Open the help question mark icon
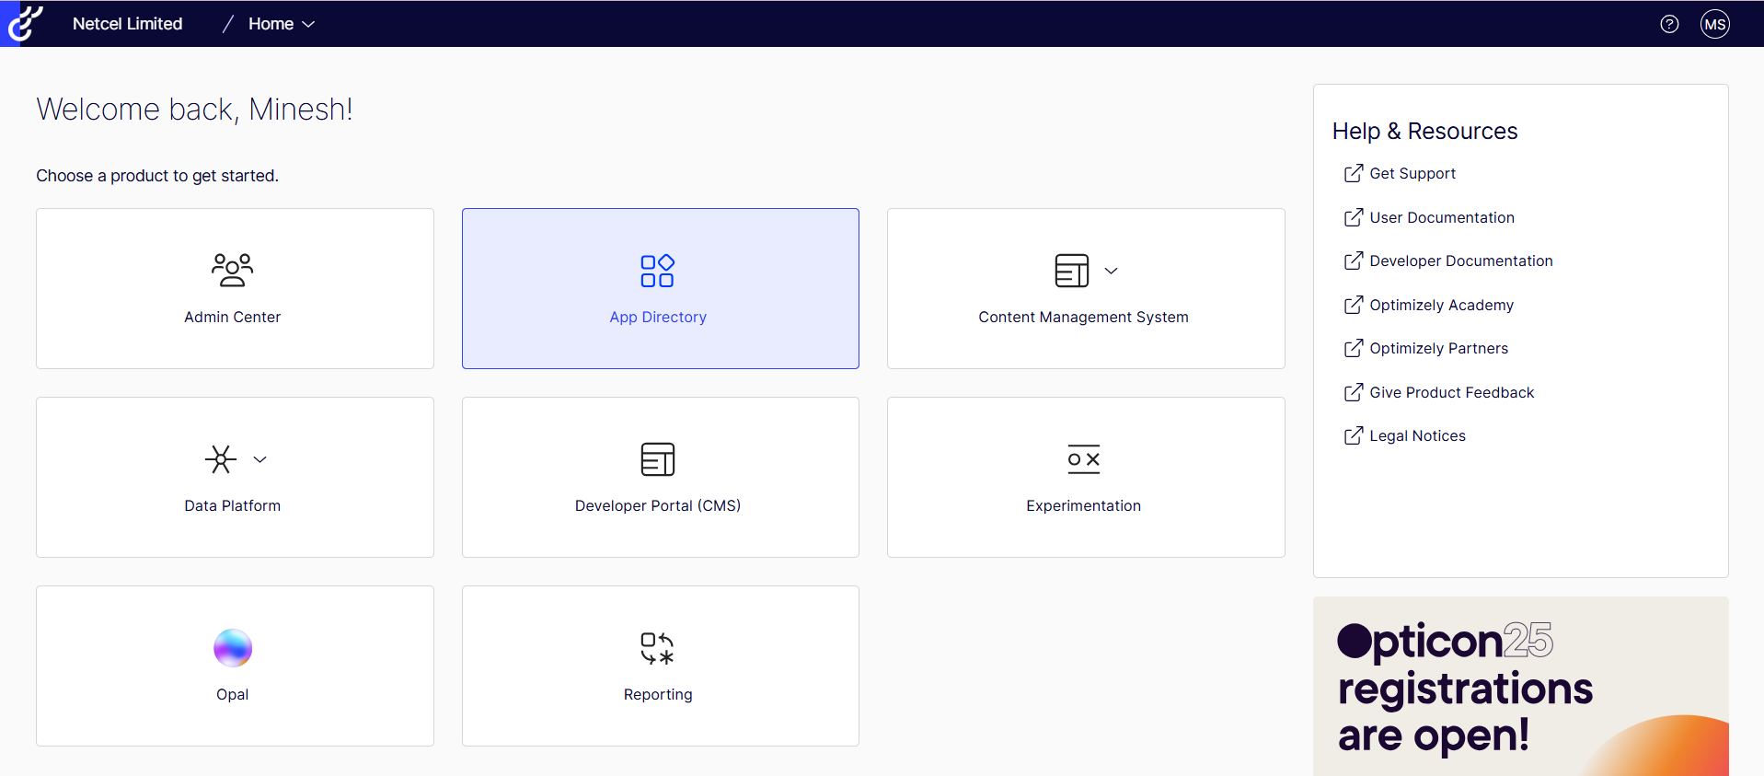The image size is (1764, 776). coord(1669,24)
